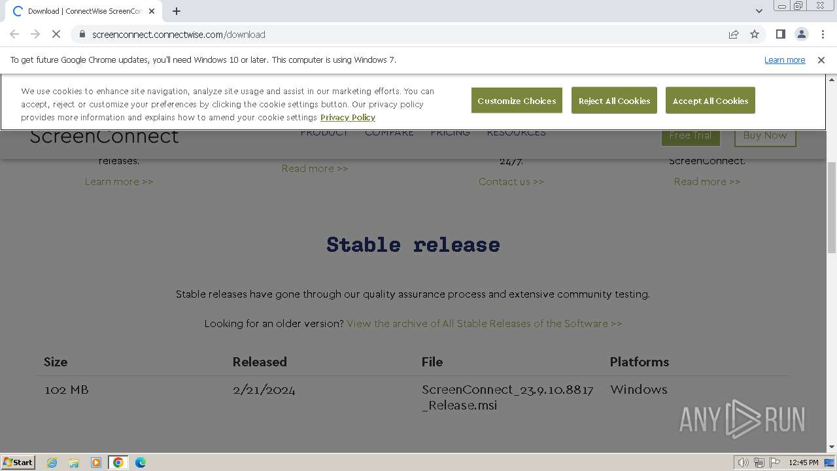This screenshot has height=471, width=837.
Task: Select the Windows platform cell
Action: click(639, 390)
